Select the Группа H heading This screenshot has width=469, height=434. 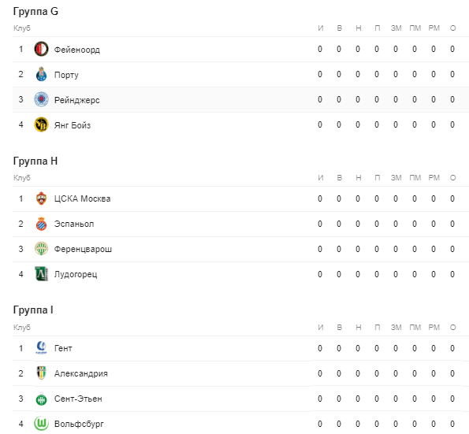tap(35, 161)
